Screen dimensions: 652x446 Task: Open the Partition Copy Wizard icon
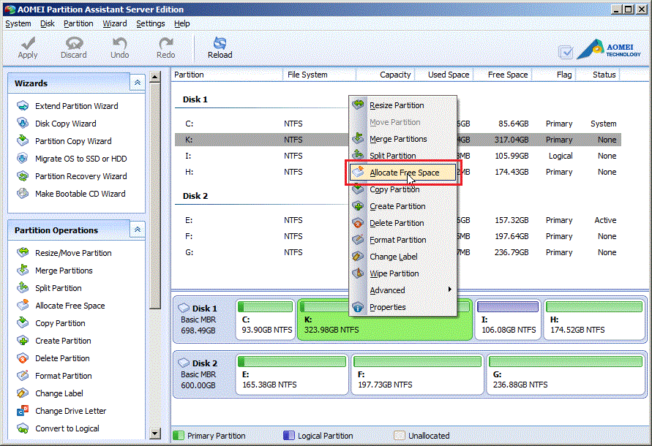coord(23,141)
